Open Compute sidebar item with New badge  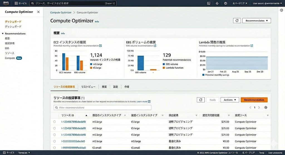(13, 58)
